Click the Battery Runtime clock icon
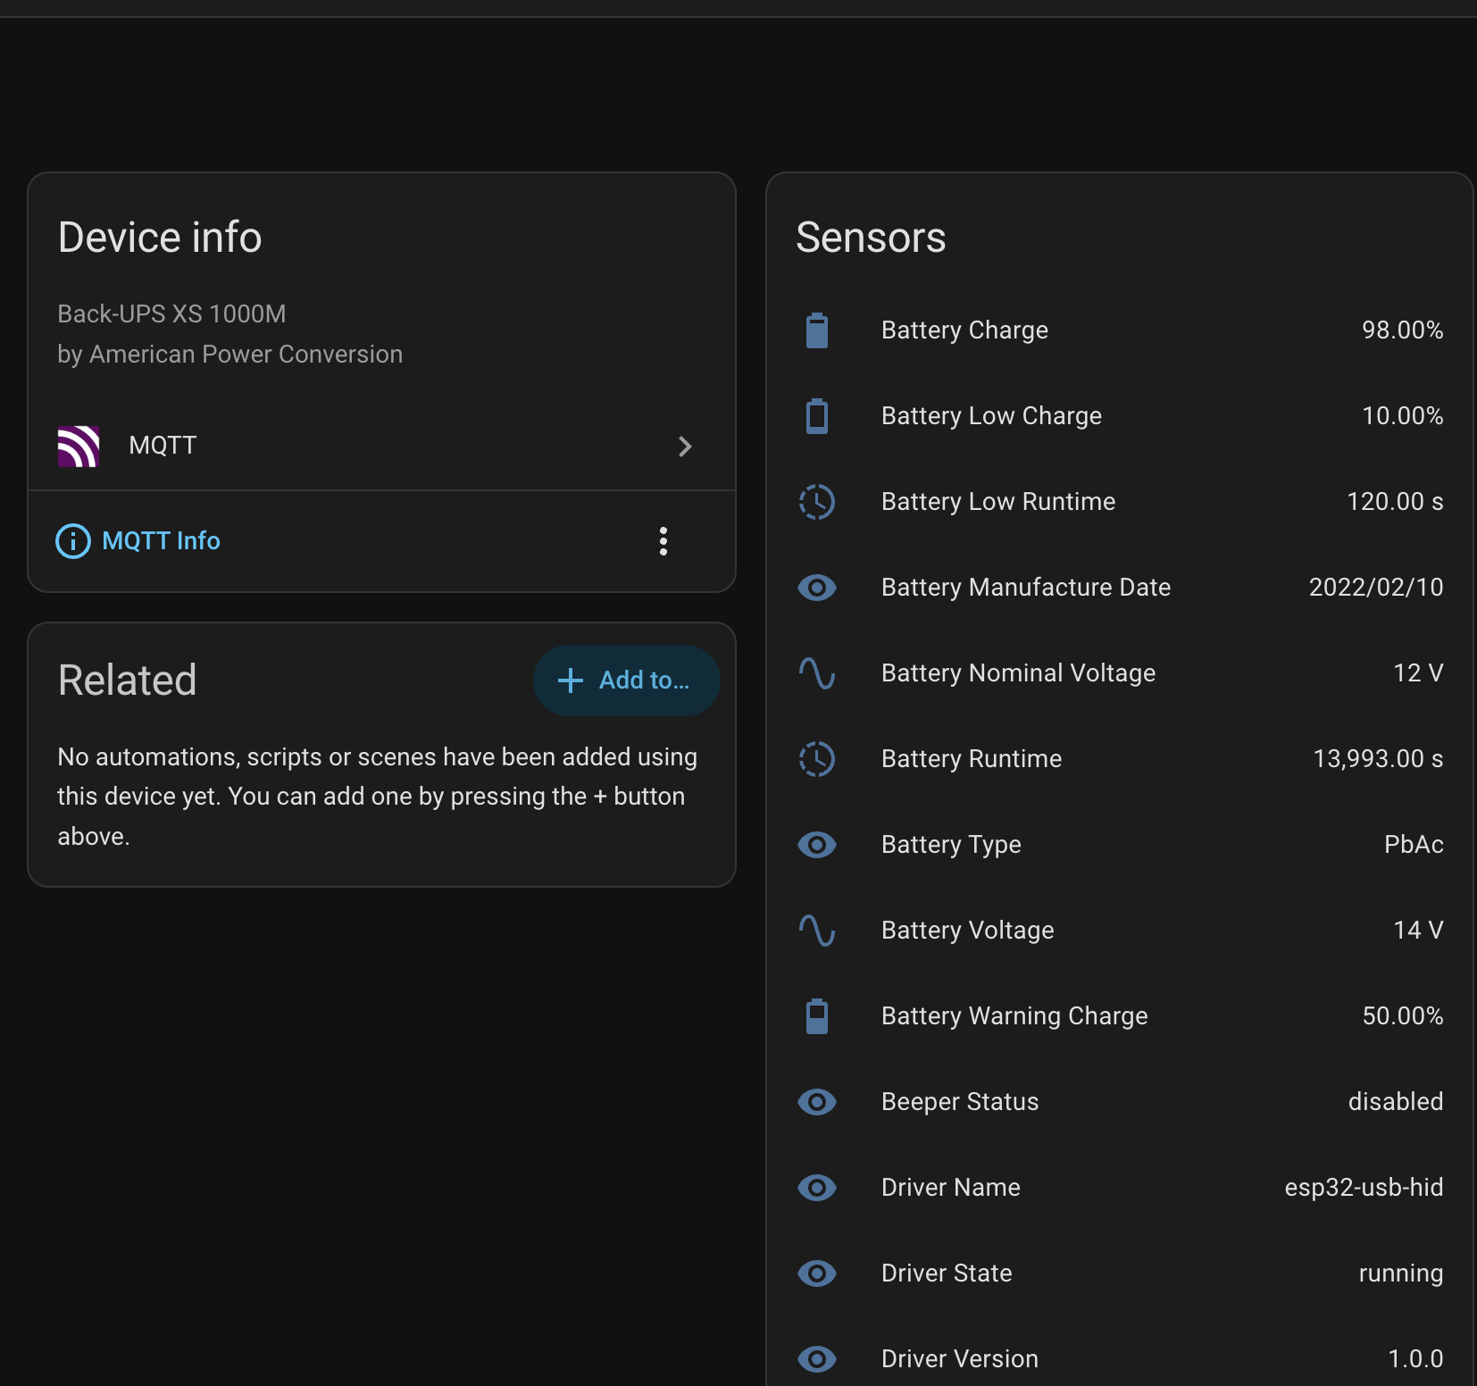Viewport: 1477px width, 1386px height. [817, 759]
